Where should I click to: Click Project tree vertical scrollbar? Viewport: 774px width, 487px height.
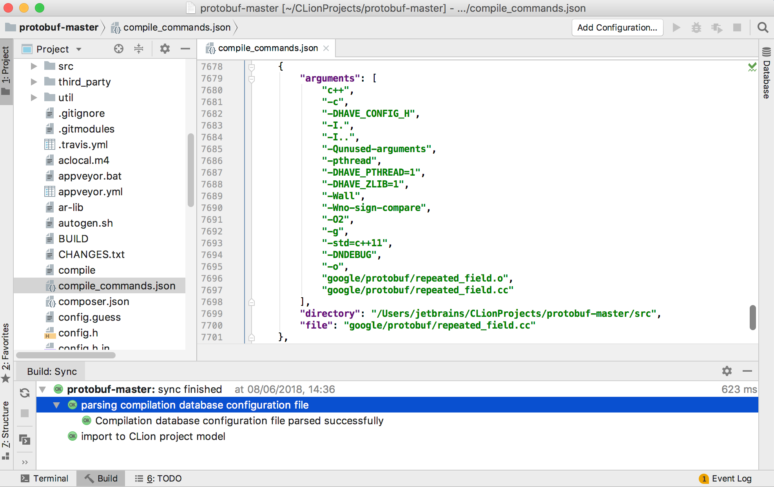(190, 170)
